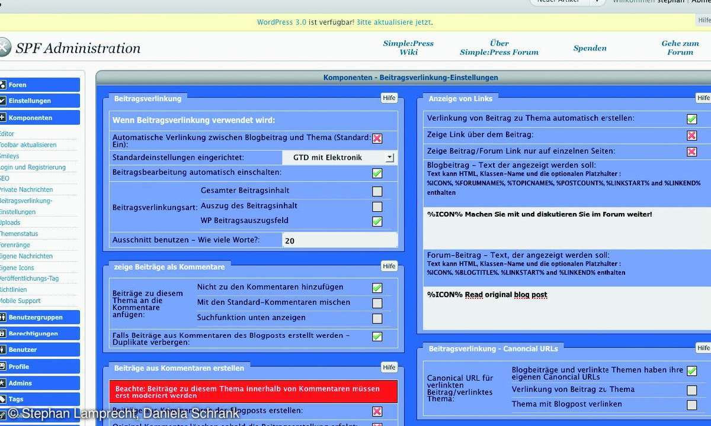Check the Auszug des Beitragsinhalt option
The width and height of the screenshot is (711, 426).
click(377, 206)
